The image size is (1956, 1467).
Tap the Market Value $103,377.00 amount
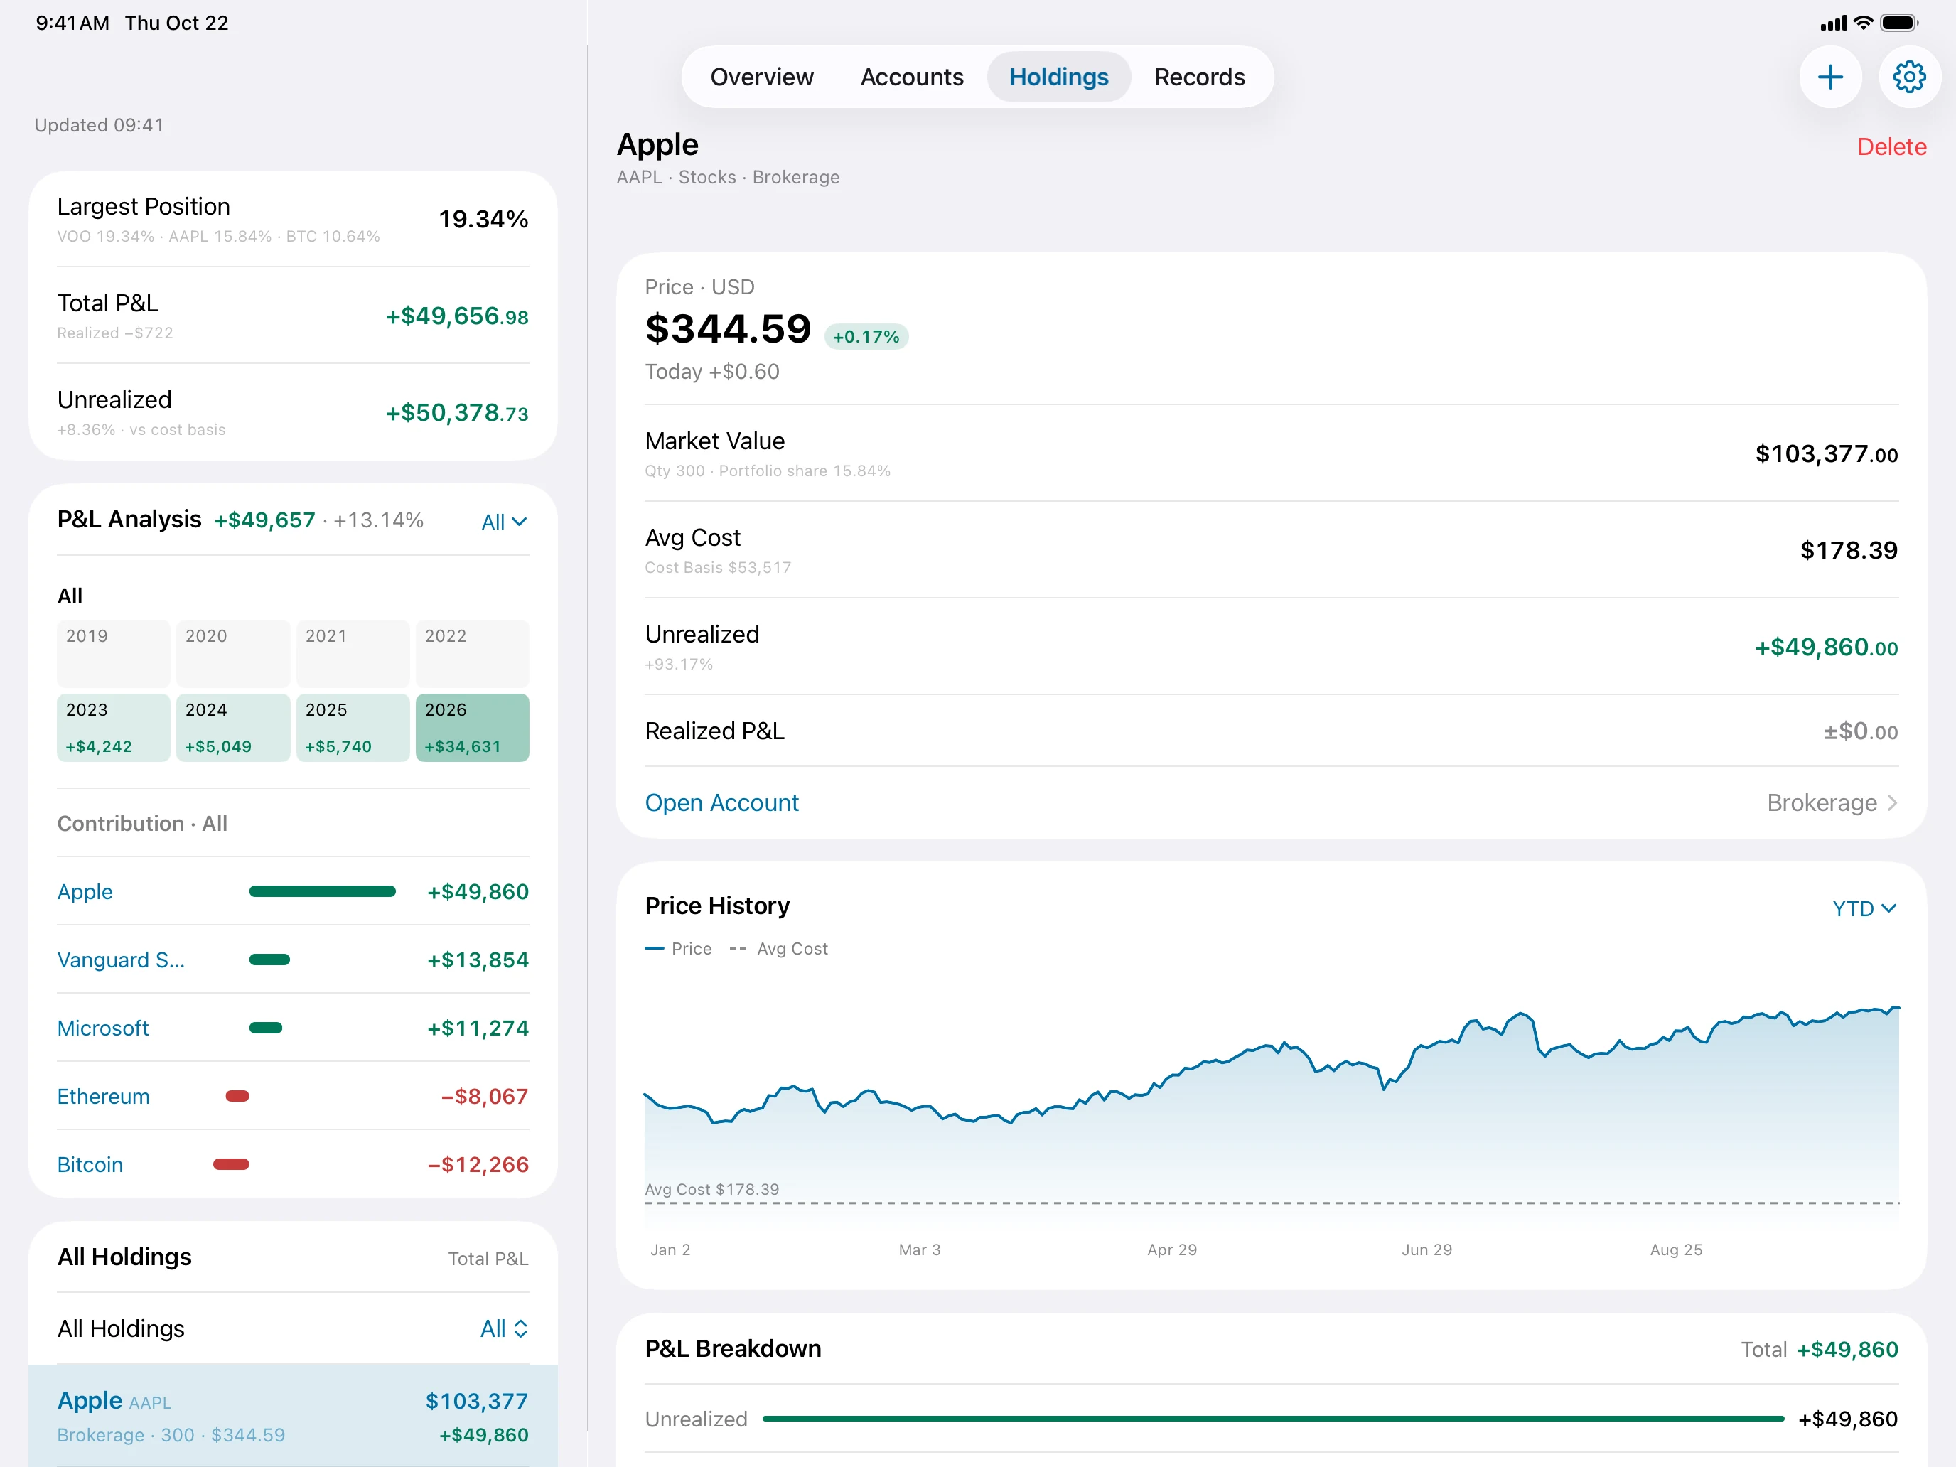pyautogui.click(x=1826, y=453)
